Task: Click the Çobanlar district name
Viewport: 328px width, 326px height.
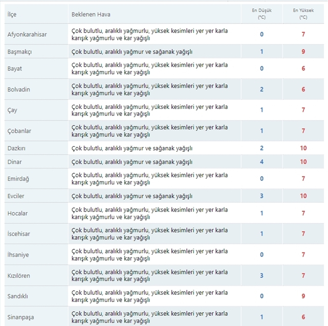Action: 19,131
